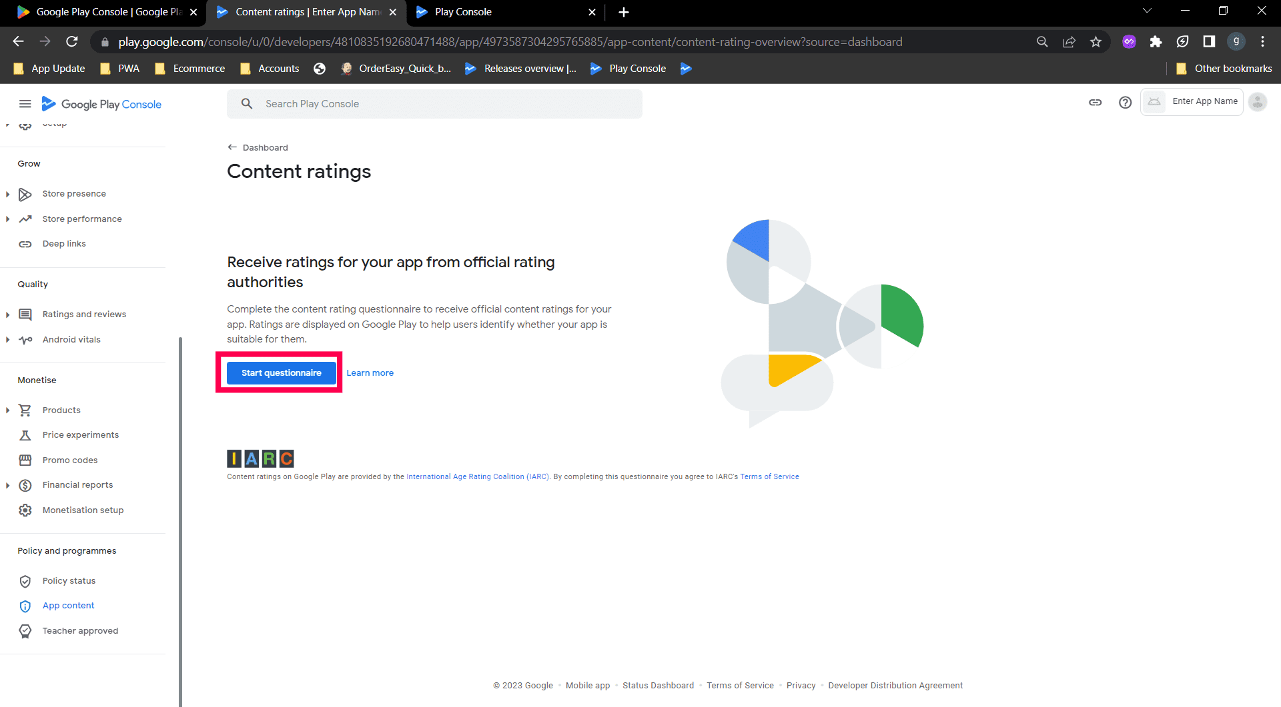The image size is (1281, 707).
Task: Click the Monetisation setup gear icon
Action: pos(25,510)
